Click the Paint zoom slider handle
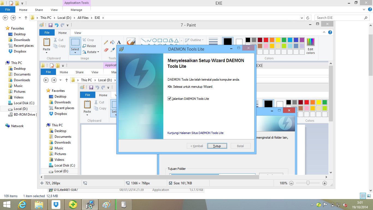 (308, 183)
